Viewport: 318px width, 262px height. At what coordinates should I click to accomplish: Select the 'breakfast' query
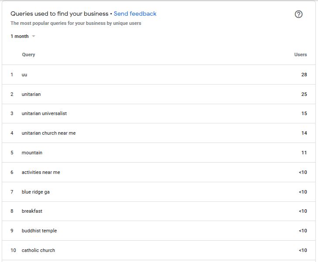(32, 211)
